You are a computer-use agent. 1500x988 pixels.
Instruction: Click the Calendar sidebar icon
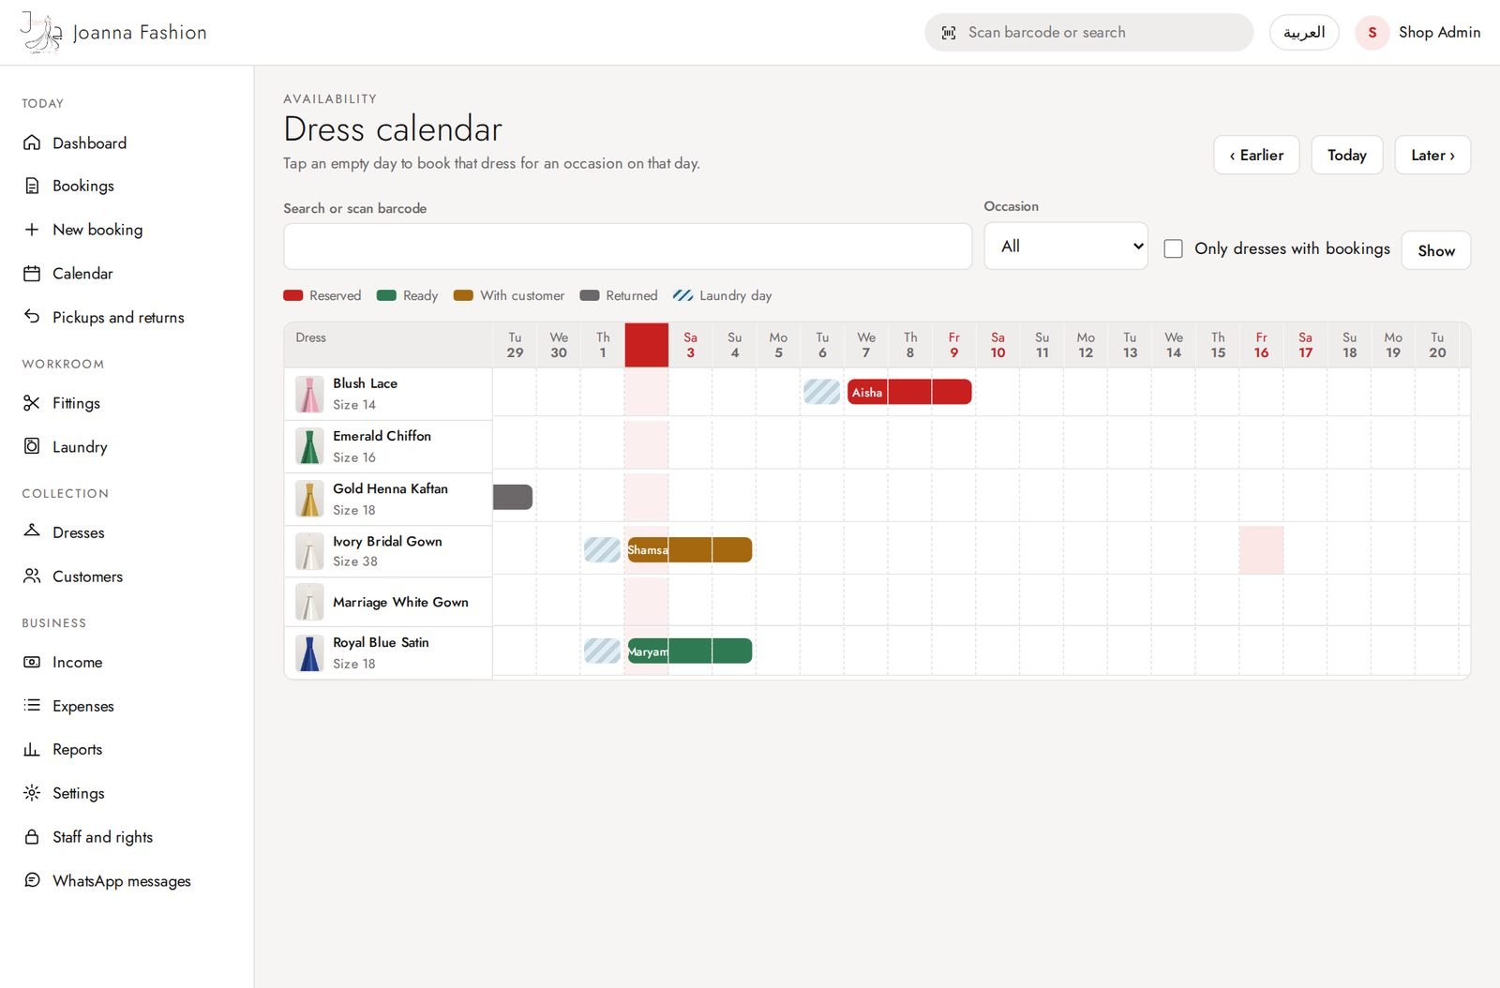32,274
